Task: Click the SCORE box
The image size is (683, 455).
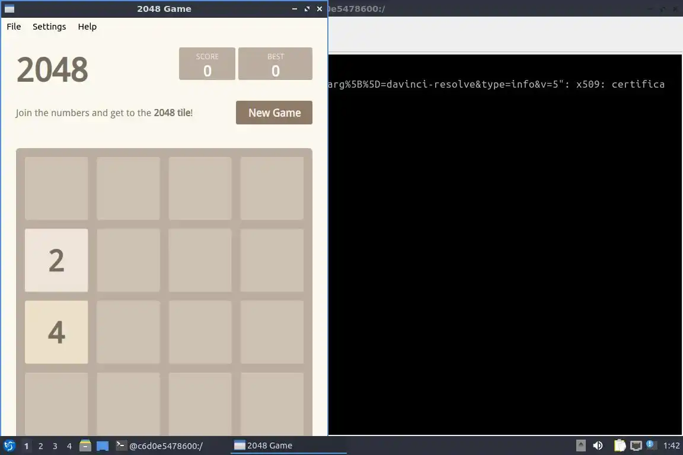Action: pyautogui.click(x=207, y=64)
